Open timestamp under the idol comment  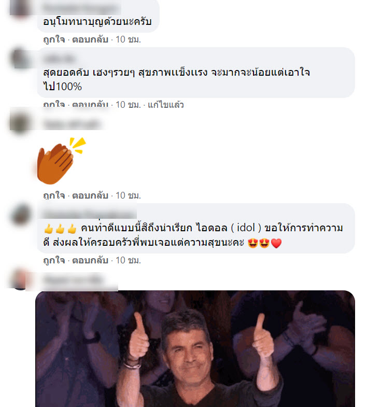point(128,260)
